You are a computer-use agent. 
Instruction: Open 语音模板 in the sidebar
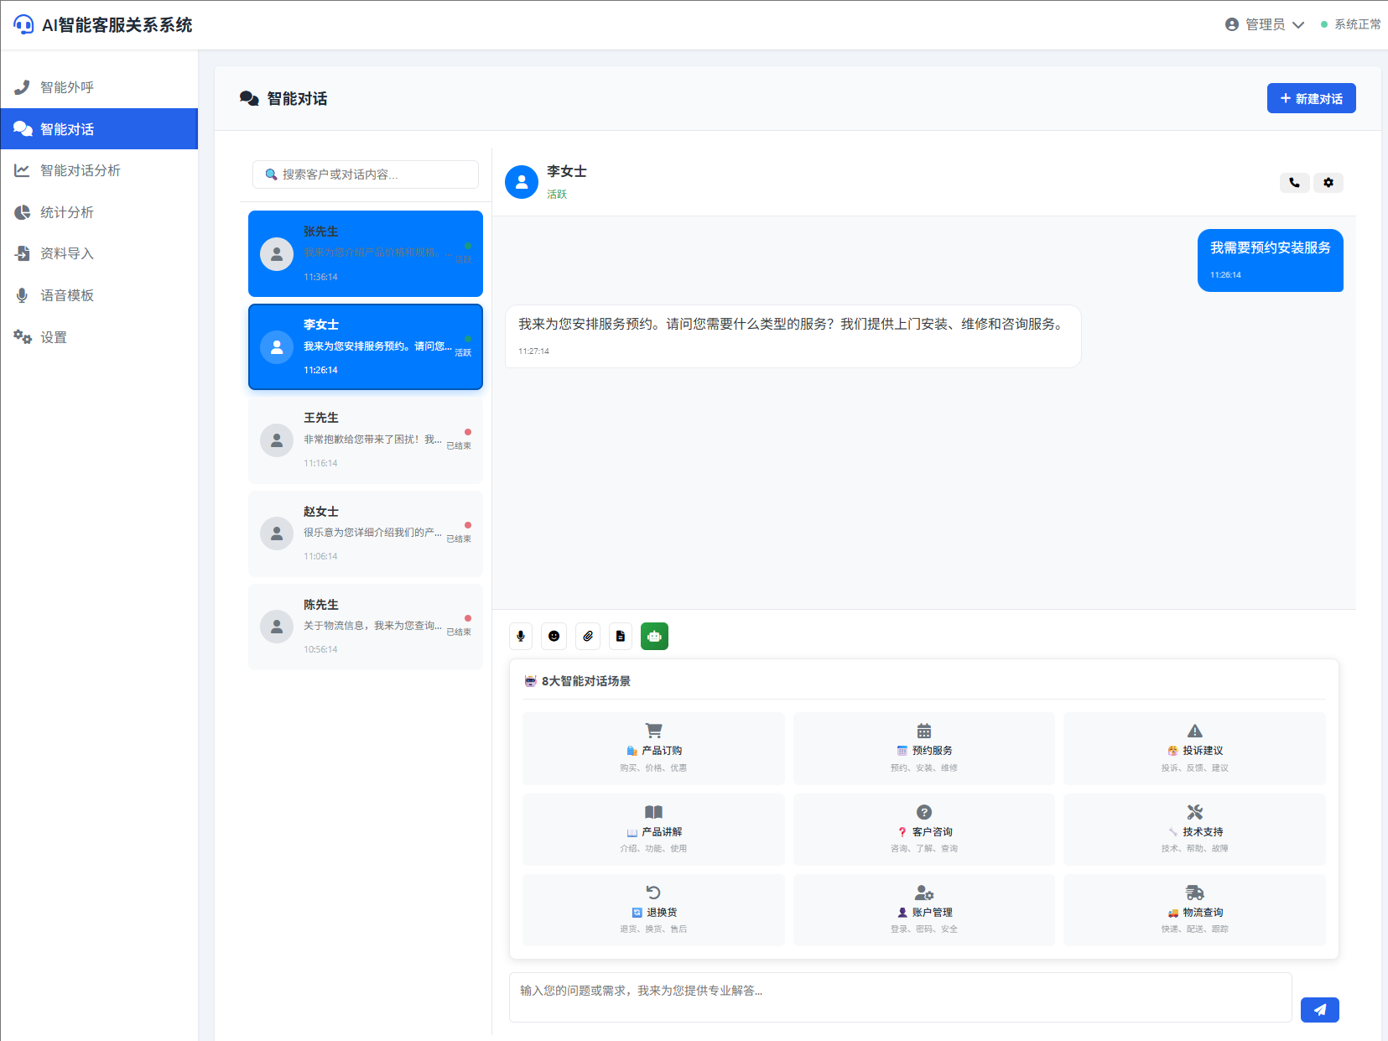(x=99, y=295)
